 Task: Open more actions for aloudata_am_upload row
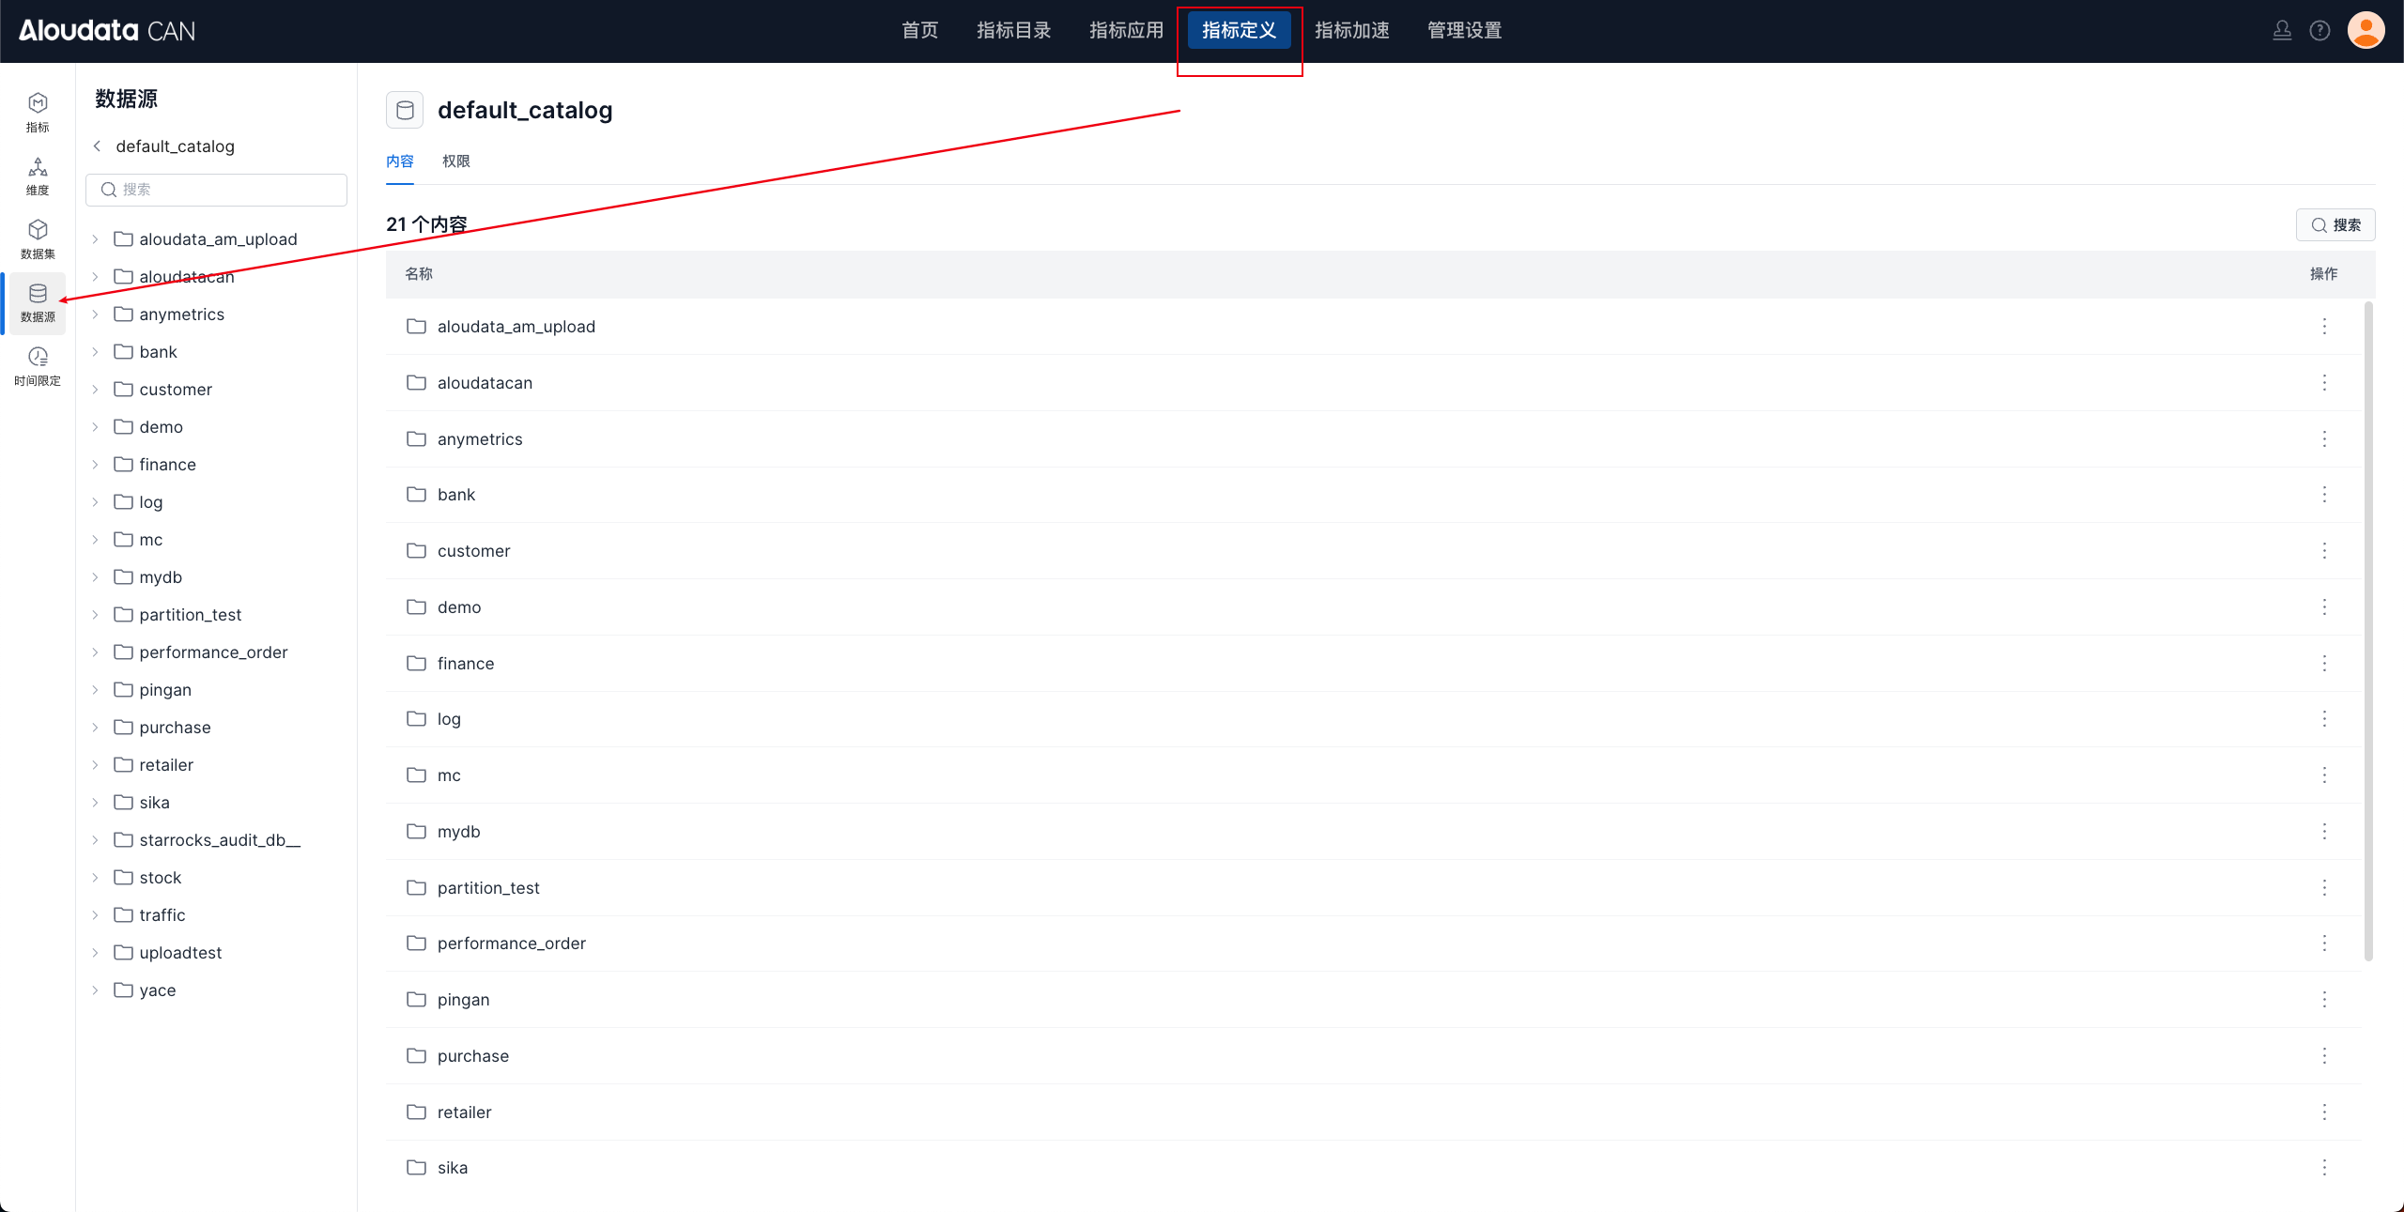2324,327
